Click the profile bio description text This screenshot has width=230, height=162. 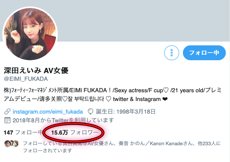click(113, 95)
